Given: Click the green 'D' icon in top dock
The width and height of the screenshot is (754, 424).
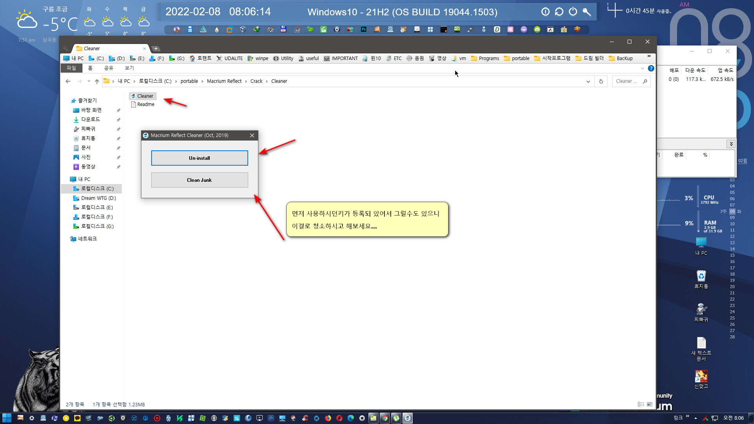Looking at the screenshot, I should tap(497, 29).
